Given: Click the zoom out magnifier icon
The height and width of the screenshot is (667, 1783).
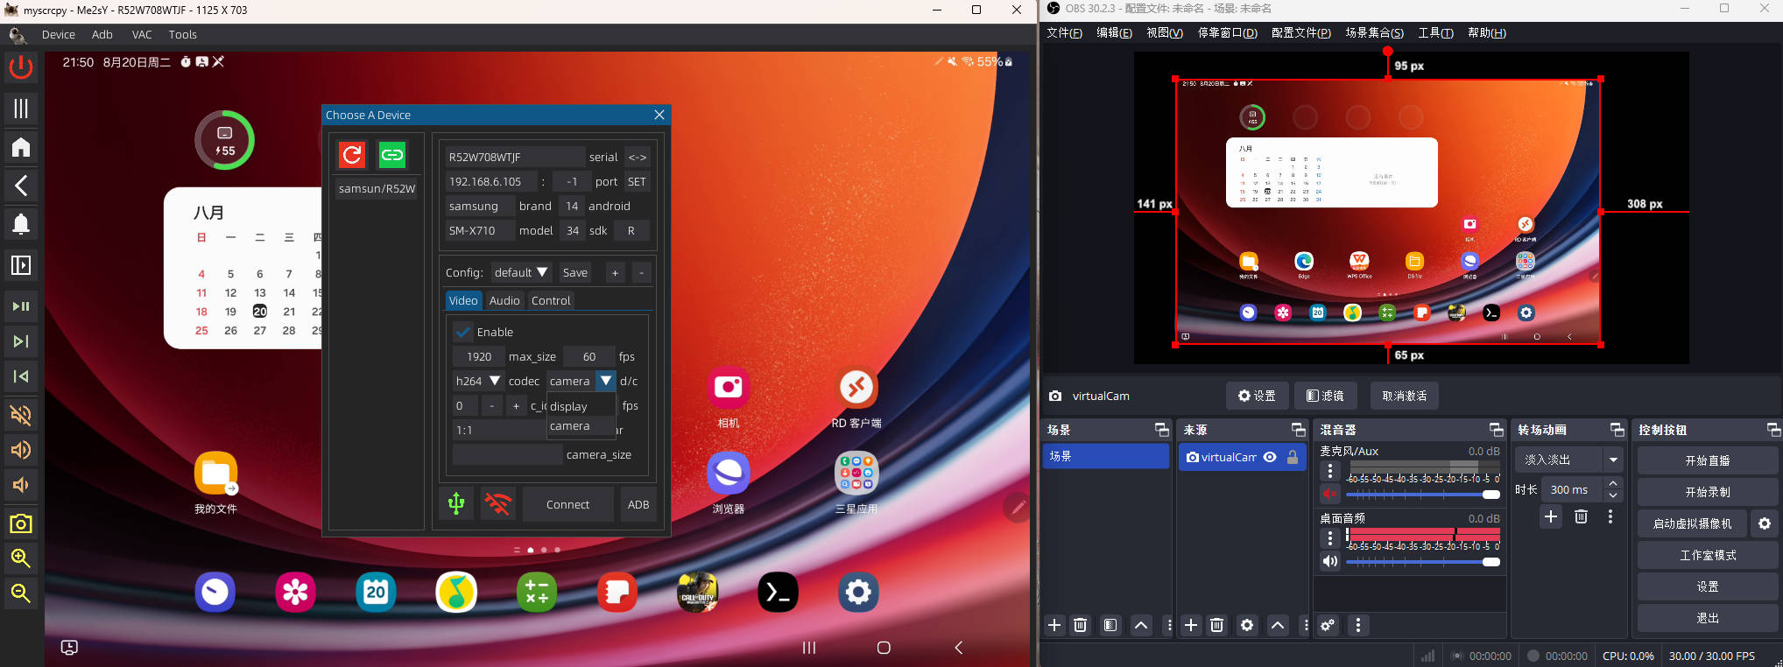Looking at the screenshot, I should coord(21,593).
